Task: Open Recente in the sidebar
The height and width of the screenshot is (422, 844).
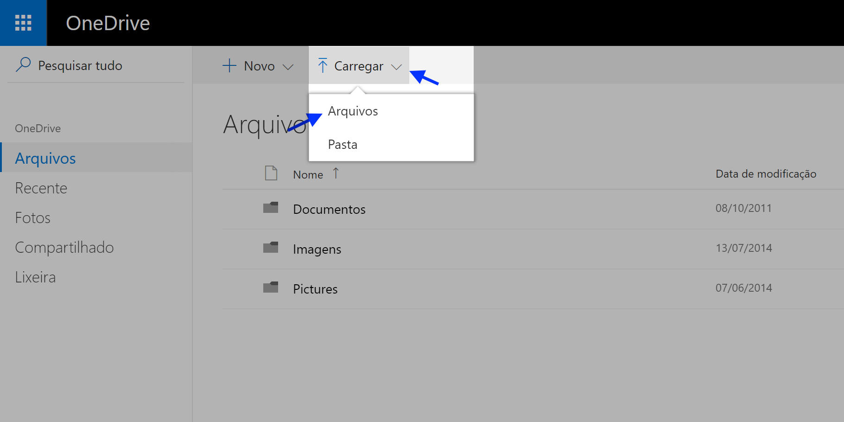Action: pos(96,188)
